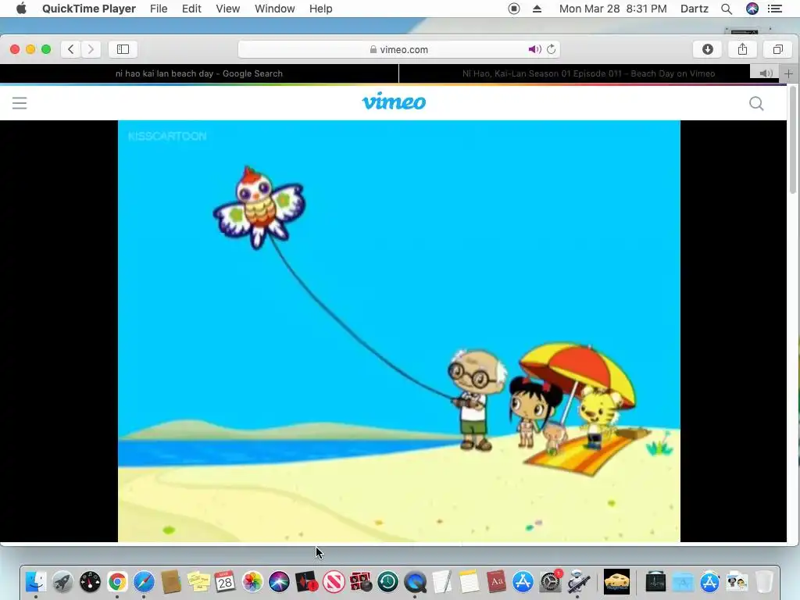The width and height of the screenshot is (800, 600).
Task: Open the Window menu
Action: 274,9
